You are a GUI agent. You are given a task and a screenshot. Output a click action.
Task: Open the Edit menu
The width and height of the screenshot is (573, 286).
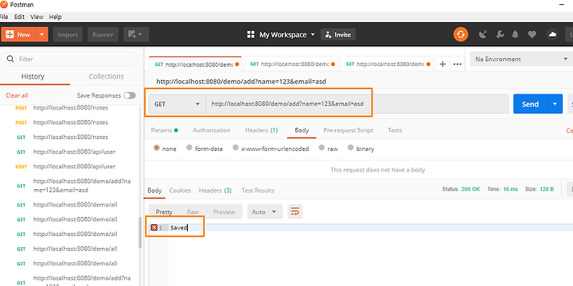click(x=19, y=17)
